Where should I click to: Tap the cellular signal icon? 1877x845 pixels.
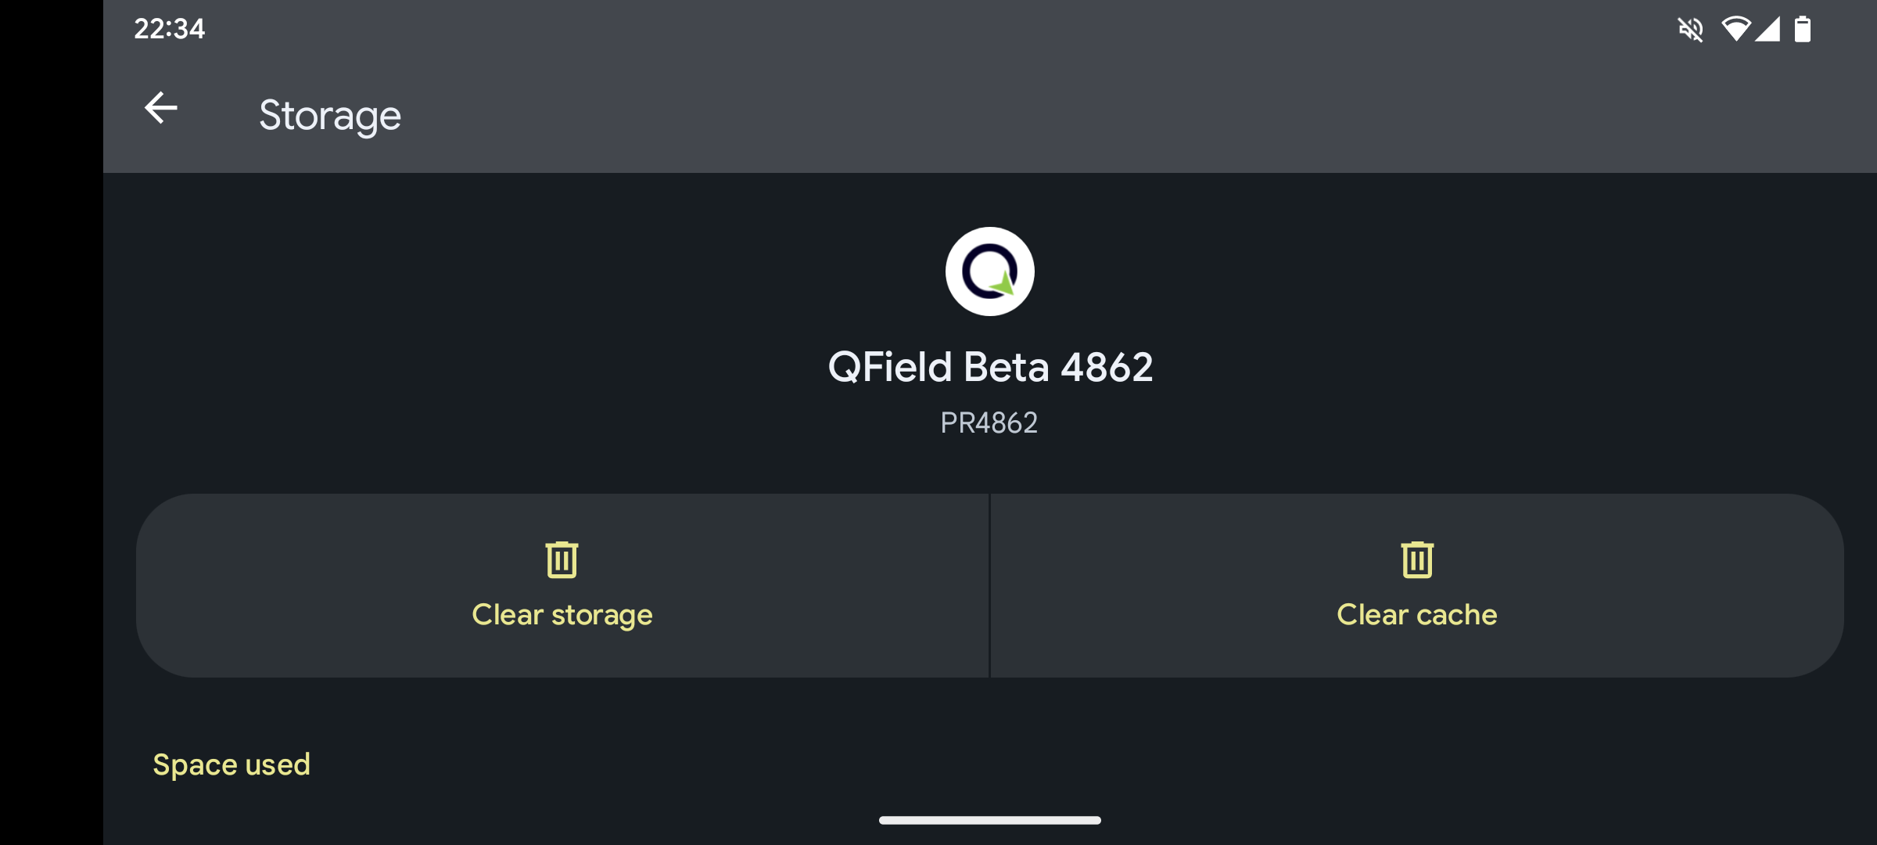click(1768, 29)
